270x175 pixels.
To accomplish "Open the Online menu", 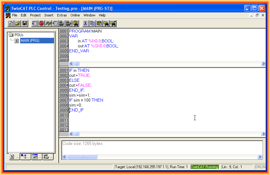I will 75,15.
